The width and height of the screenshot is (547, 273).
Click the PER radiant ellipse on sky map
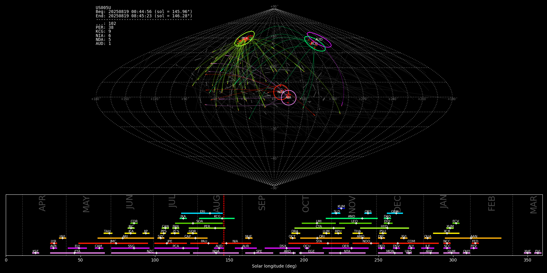244,39
